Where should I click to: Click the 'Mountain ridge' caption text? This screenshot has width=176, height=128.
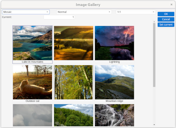(114, 101)
